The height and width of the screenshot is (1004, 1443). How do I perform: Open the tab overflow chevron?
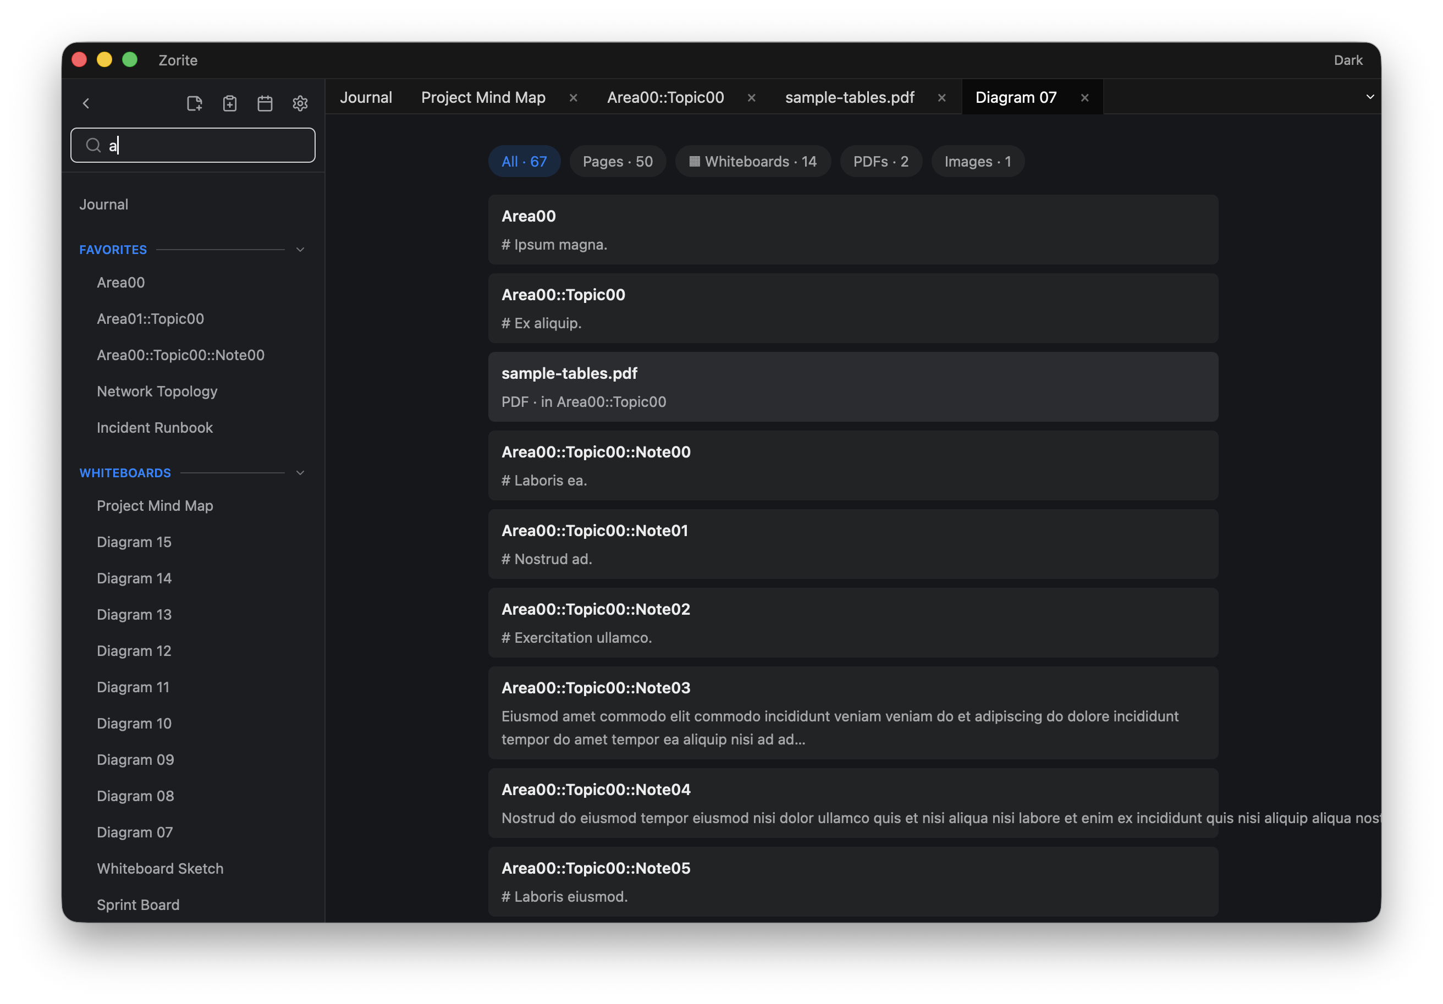pyautogui.click(x=1369, y=97)
